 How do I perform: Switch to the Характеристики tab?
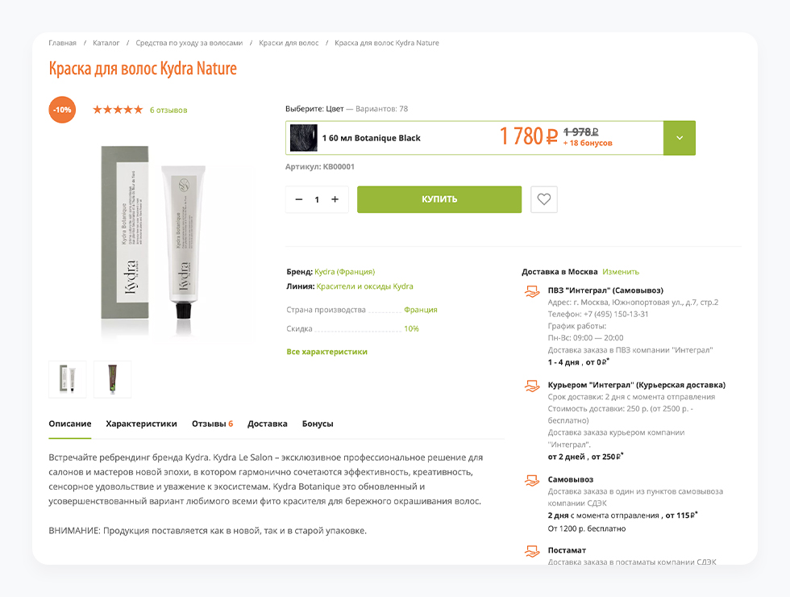click(x=141, y=424)
